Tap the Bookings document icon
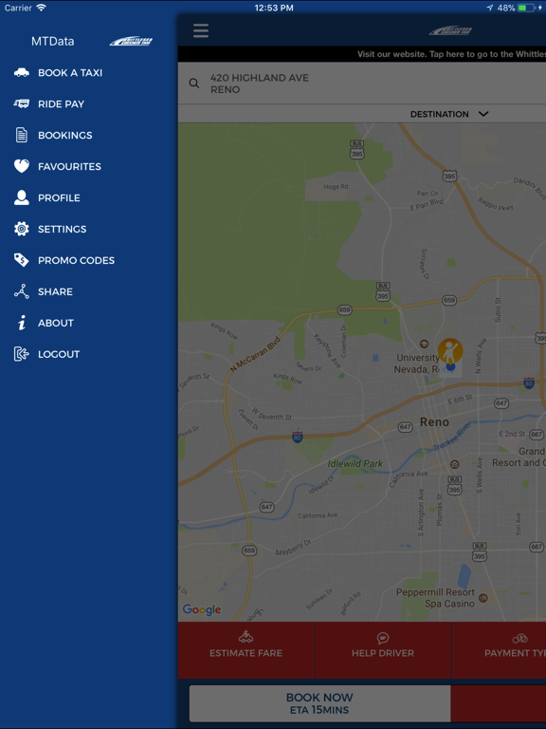 pos(22,135)
